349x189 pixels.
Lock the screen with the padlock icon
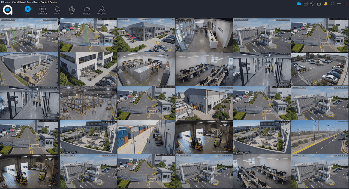(x=319, y=4)
